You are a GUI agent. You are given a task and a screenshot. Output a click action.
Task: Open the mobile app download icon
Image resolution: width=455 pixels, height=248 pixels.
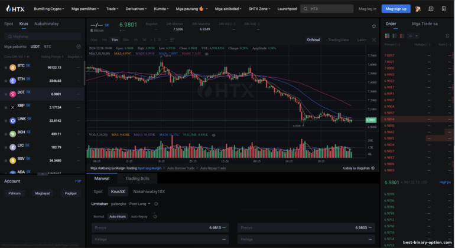point(444,9)
